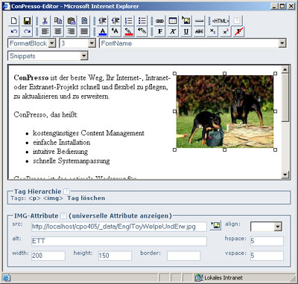The height and width of the screenshot is (284, 298).
Task: Select the Cut scissors icon
Action: tap(45, 21)
